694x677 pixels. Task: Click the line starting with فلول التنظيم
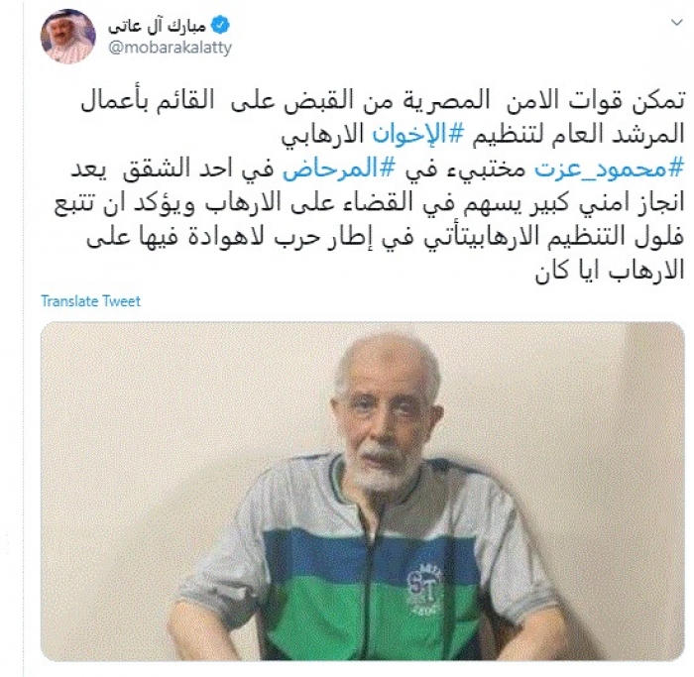(x=386, y=239)
